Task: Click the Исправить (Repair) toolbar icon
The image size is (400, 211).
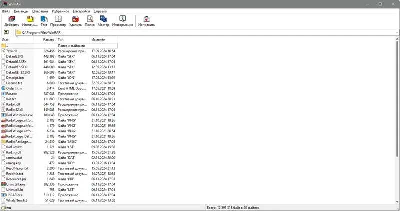Action: 146,21
